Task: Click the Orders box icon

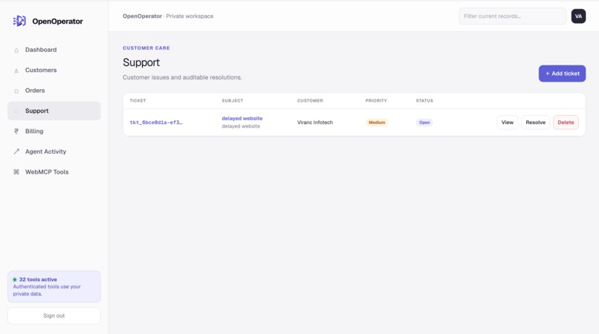Action: coord(16,91)
